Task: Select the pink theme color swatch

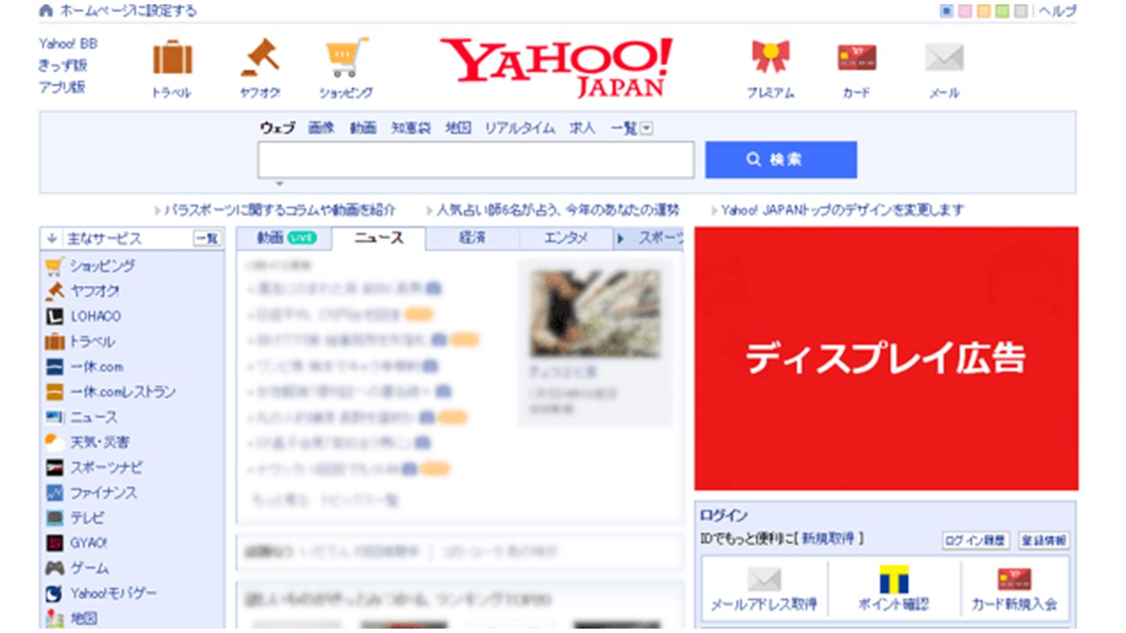Action: pos(965,11)
